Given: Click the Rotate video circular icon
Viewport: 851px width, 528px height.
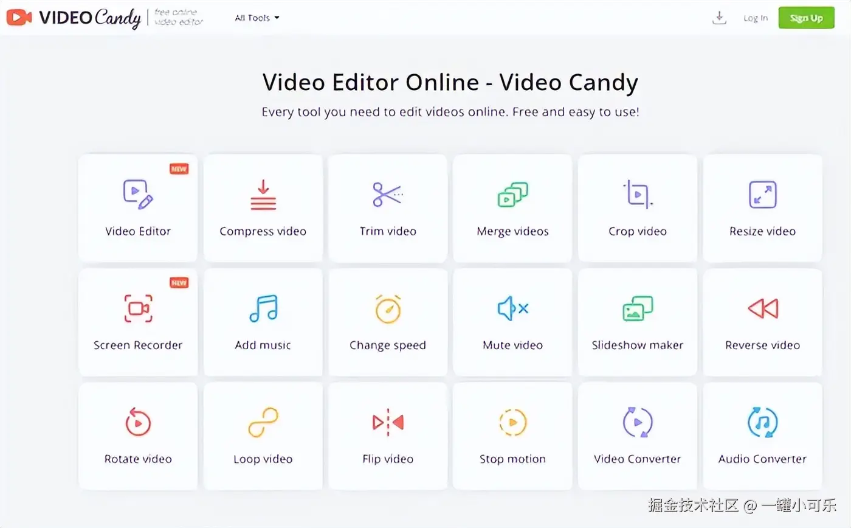Looking at the screenshot, I should 138,422.
